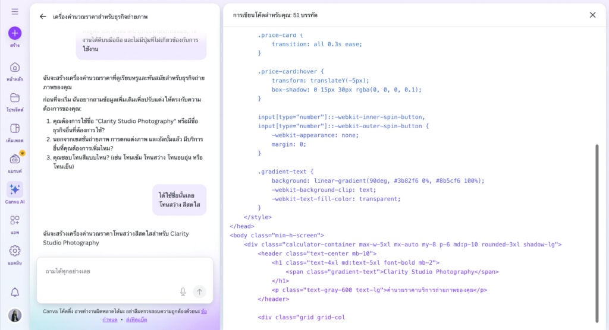This screenshot has width=609, height=330.
Task: Click the '-webkit-inner-spin-button,' selector line
Action: click(341, 117)
